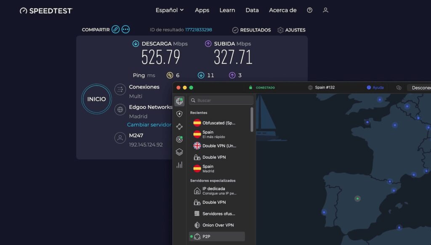431x245 pixels.
Task: Open the Learn menu item
Action: click(227, 10)
